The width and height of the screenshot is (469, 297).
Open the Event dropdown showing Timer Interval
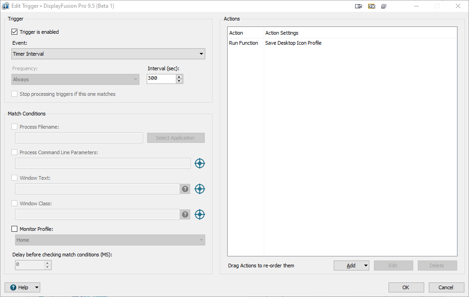108,54
